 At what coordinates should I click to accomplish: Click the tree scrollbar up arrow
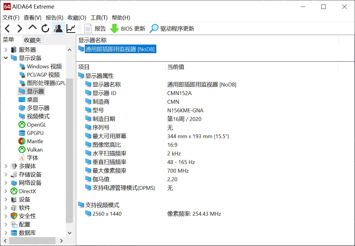click(69, 50)
